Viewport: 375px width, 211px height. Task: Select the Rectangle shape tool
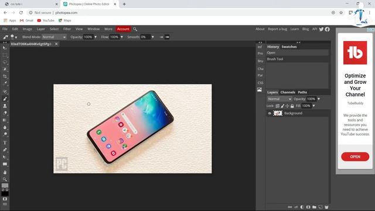click(5, 164)
